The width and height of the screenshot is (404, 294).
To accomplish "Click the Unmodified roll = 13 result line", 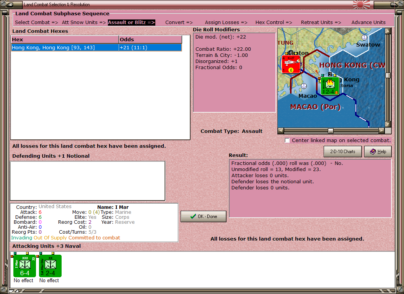I will pos(276,170).
